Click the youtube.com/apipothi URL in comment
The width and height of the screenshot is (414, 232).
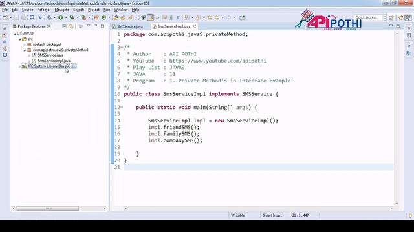pos(217,61)
